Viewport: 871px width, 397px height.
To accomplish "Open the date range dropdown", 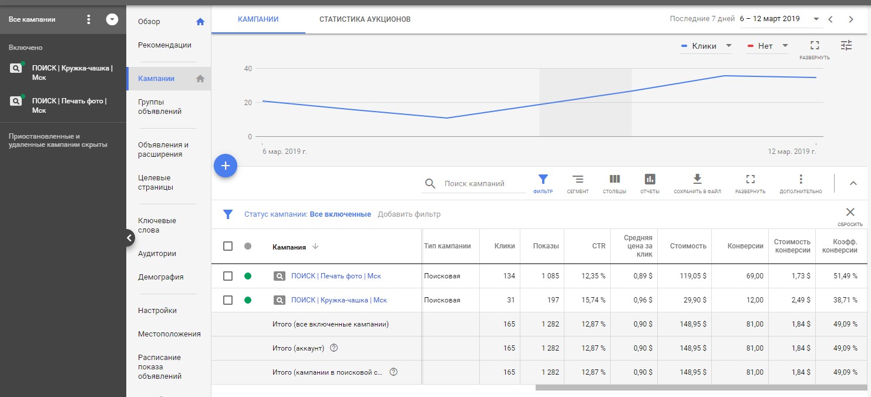I will point(780,19).
